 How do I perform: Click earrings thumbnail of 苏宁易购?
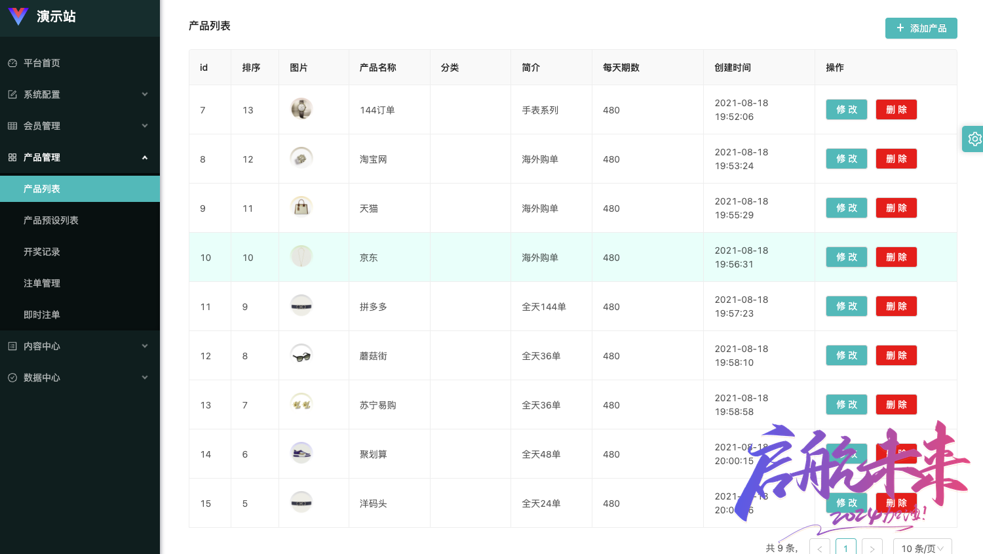(301, 403)
